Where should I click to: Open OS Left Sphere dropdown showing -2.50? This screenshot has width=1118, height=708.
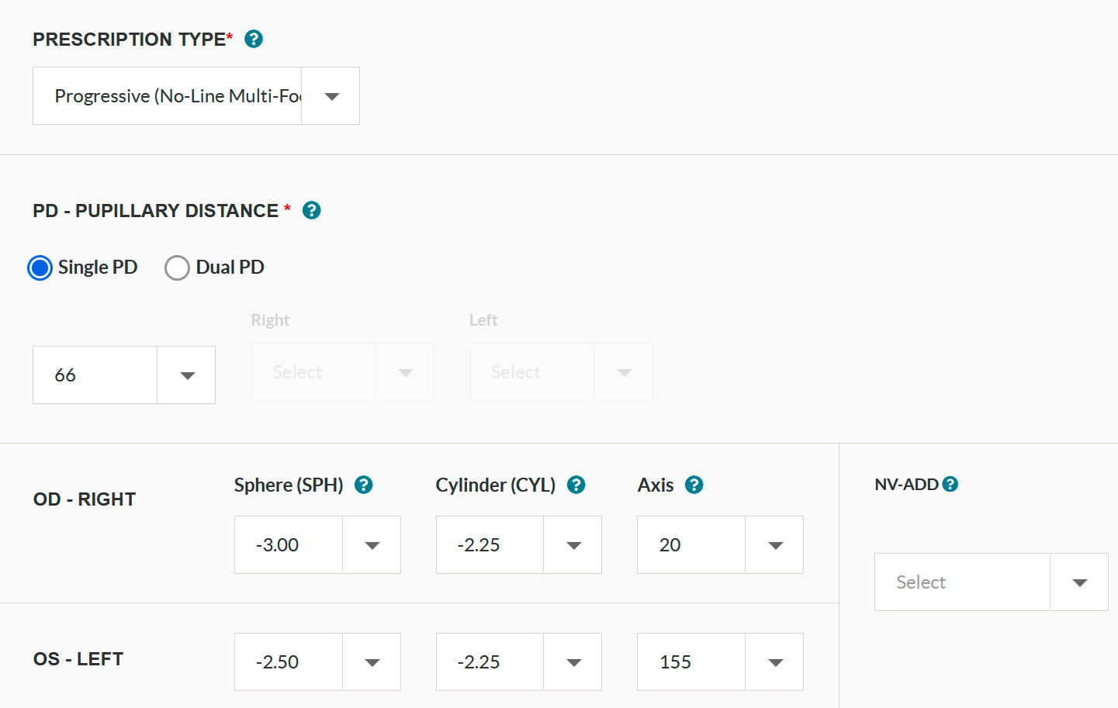317,662
